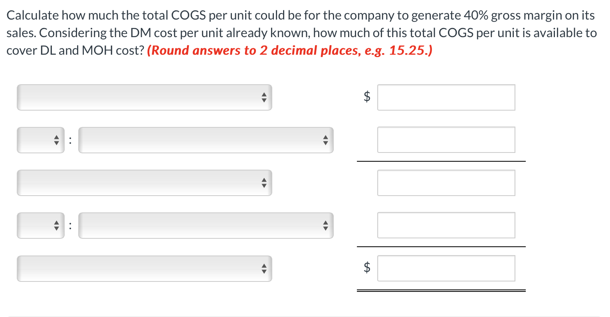The width and height of the screenshot is (610, 317).
Task: Open the first row account label selector
Action: point(144,97)
